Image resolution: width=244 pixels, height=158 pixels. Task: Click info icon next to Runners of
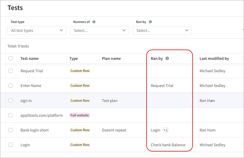pyautogui.click(x=94, y=22)
